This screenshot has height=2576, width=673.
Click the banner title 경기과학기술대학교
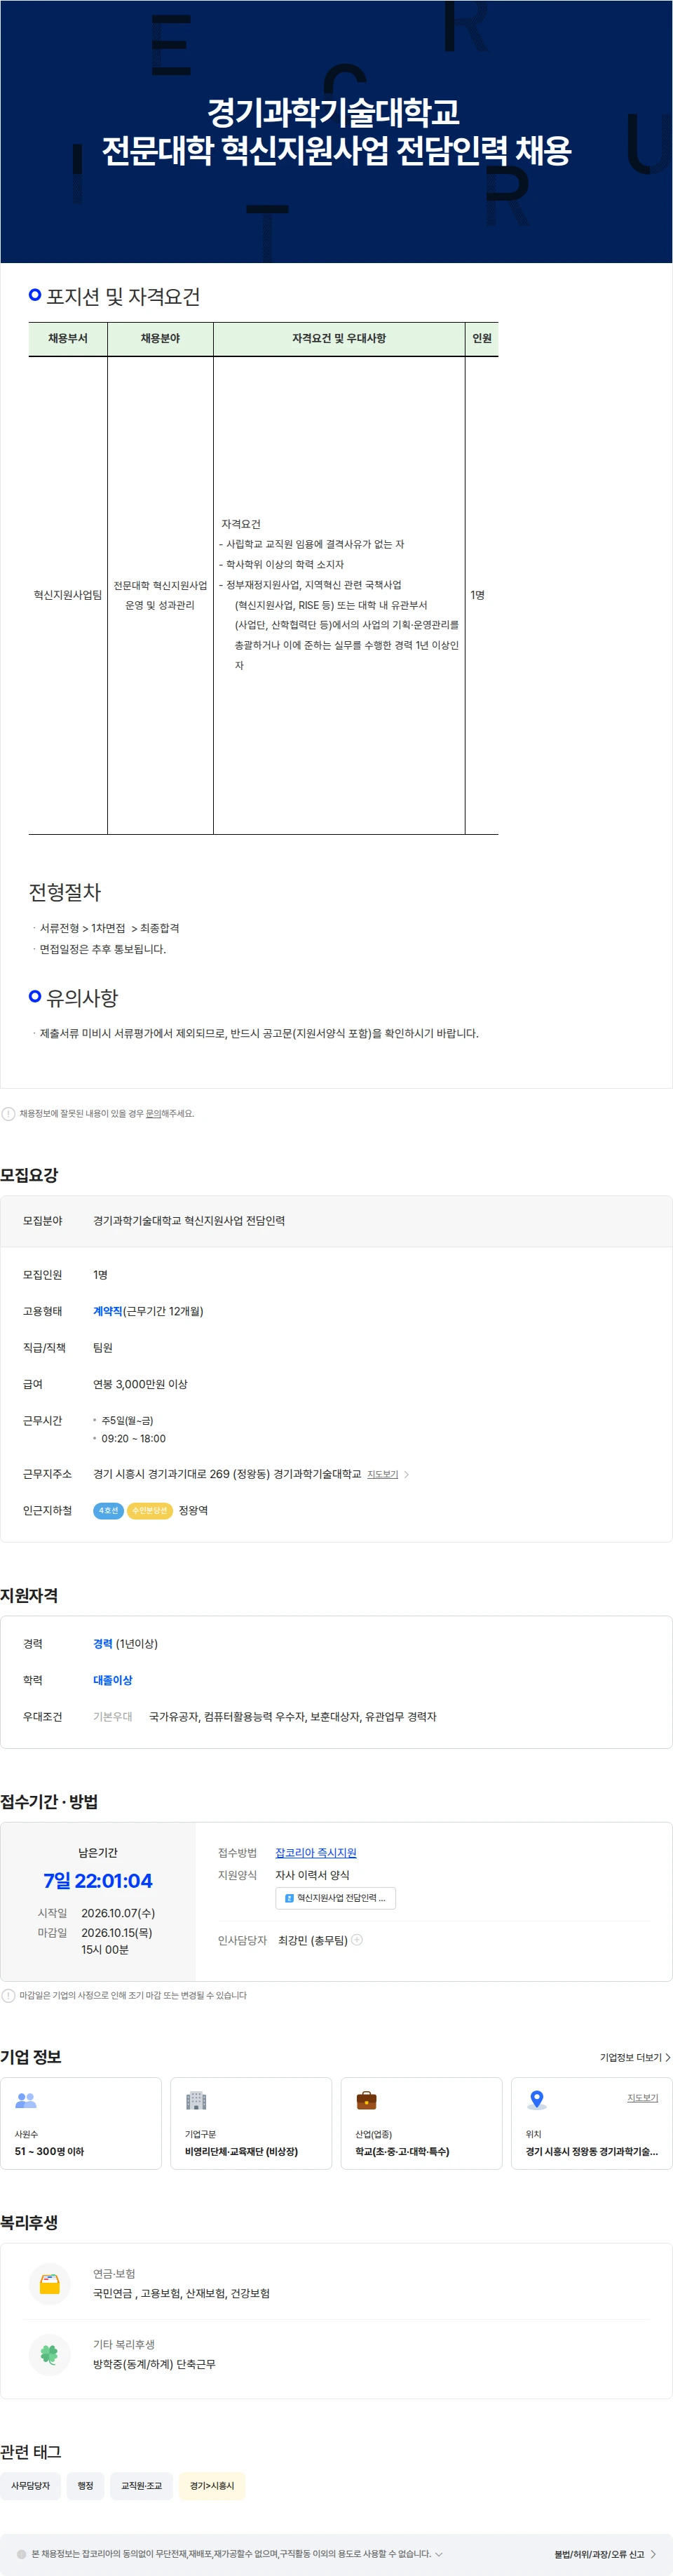tap(333, 111)
